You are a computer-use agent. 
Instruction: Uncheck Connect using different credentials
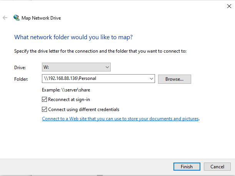[x=44, y=110]
